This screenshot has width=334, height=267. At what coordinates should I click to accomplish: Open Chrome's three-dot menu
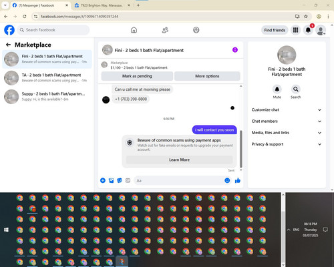(x=328, y=17)
